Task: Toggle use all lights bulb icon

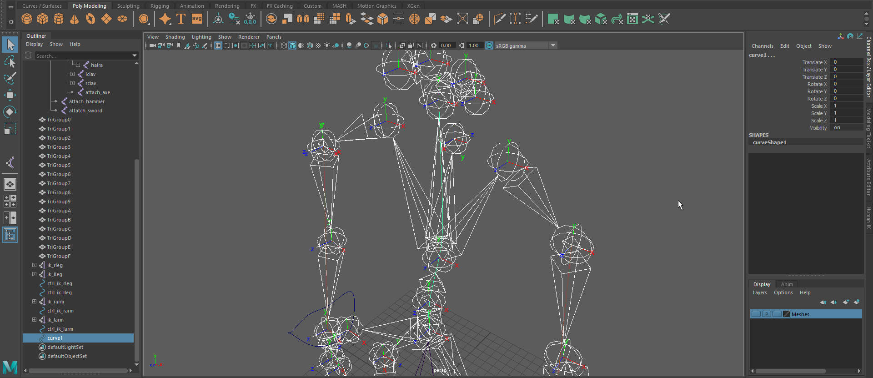Action: coord(327,45)
